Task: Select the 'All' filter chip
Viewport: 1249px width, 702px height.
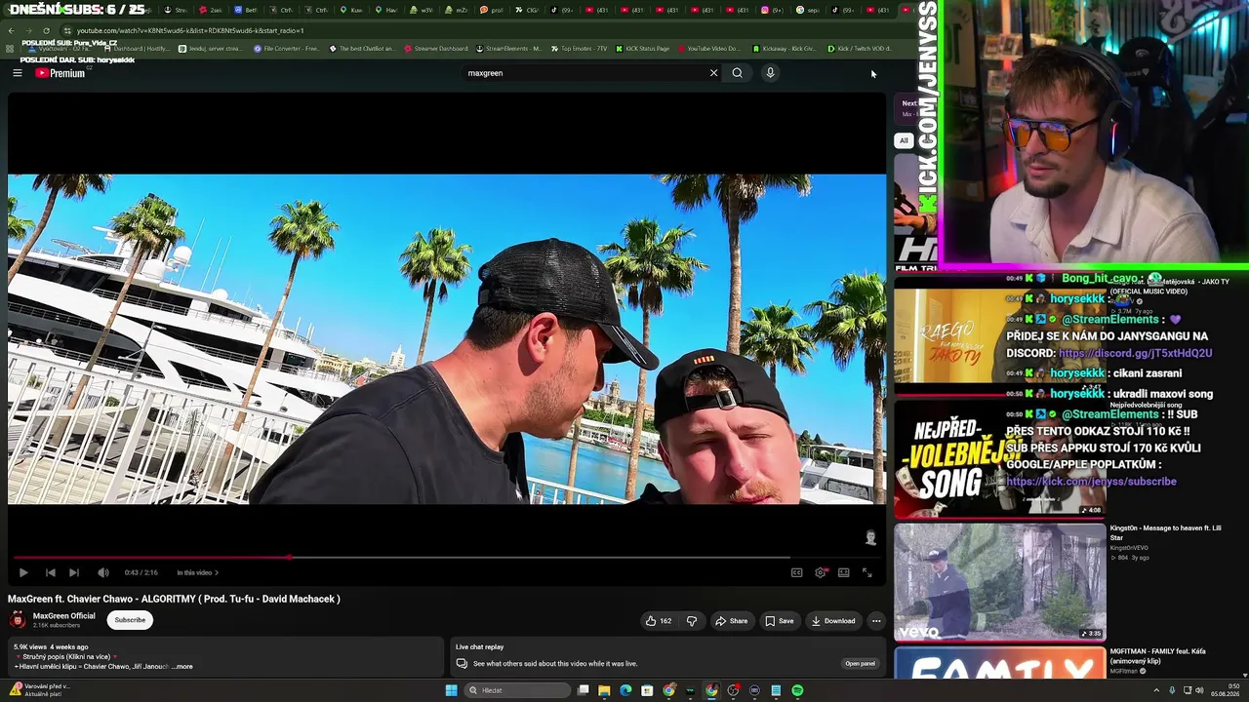Action: pos(904,140)
